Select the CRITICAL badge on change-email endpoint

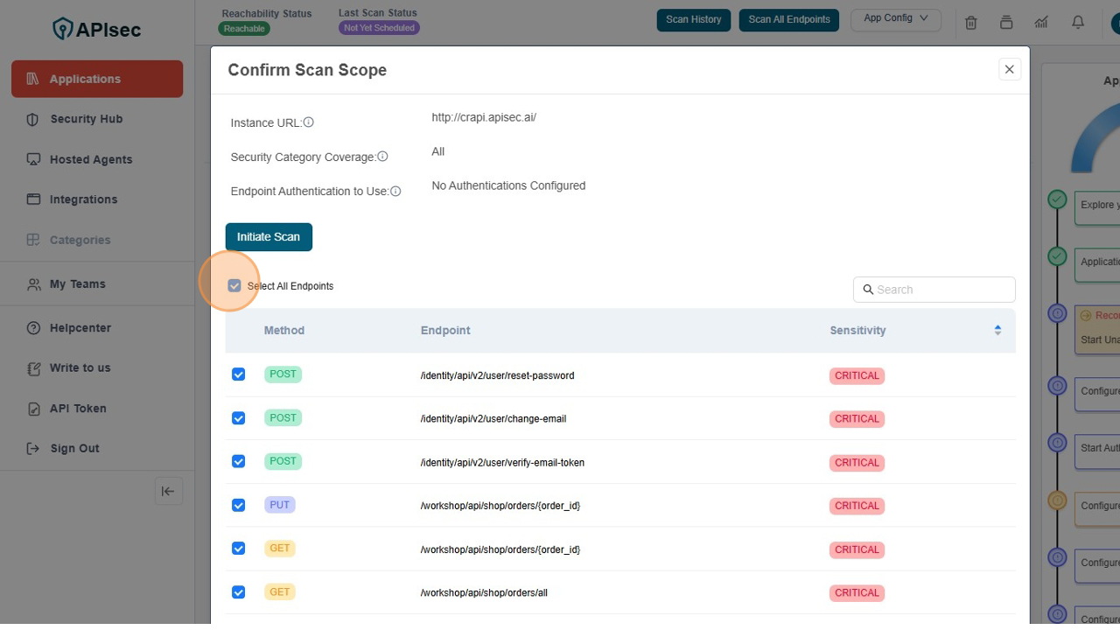(x=857, y=418)
